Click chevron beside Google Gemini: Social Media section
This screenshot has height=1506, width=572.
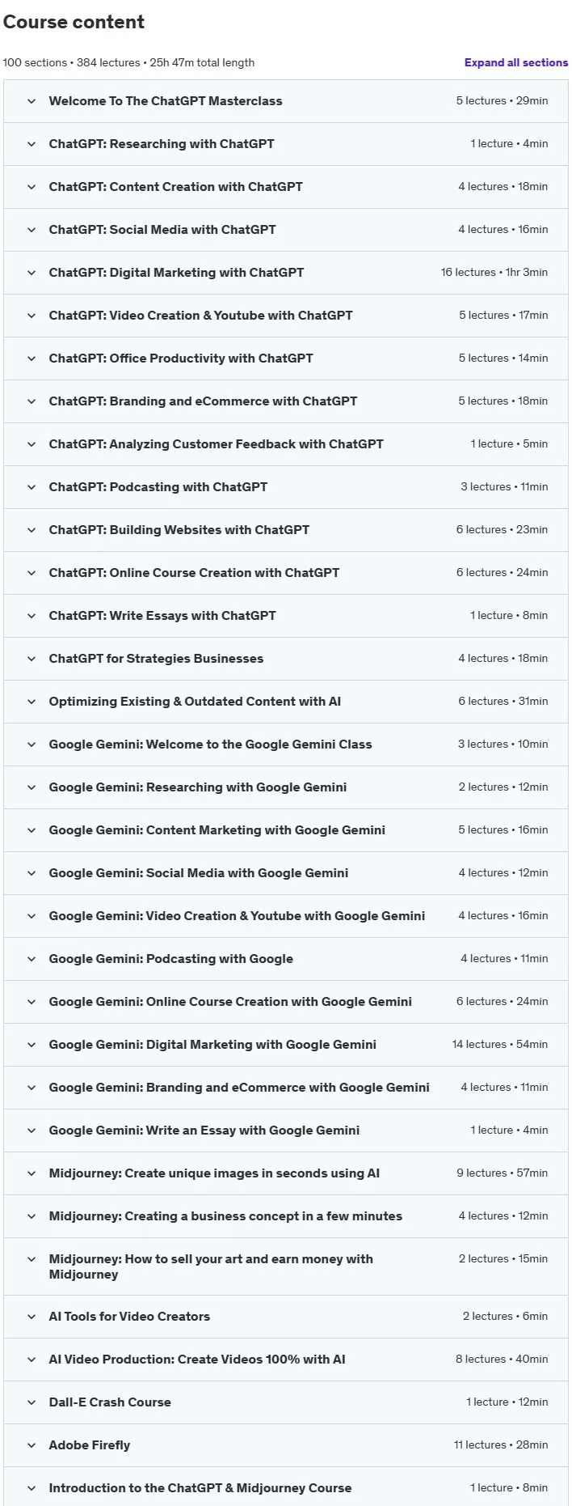[32, 873]
